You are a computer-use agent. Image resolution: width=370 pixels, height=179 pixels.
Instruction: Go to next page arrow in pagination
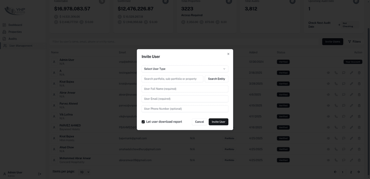pos(358,172)
